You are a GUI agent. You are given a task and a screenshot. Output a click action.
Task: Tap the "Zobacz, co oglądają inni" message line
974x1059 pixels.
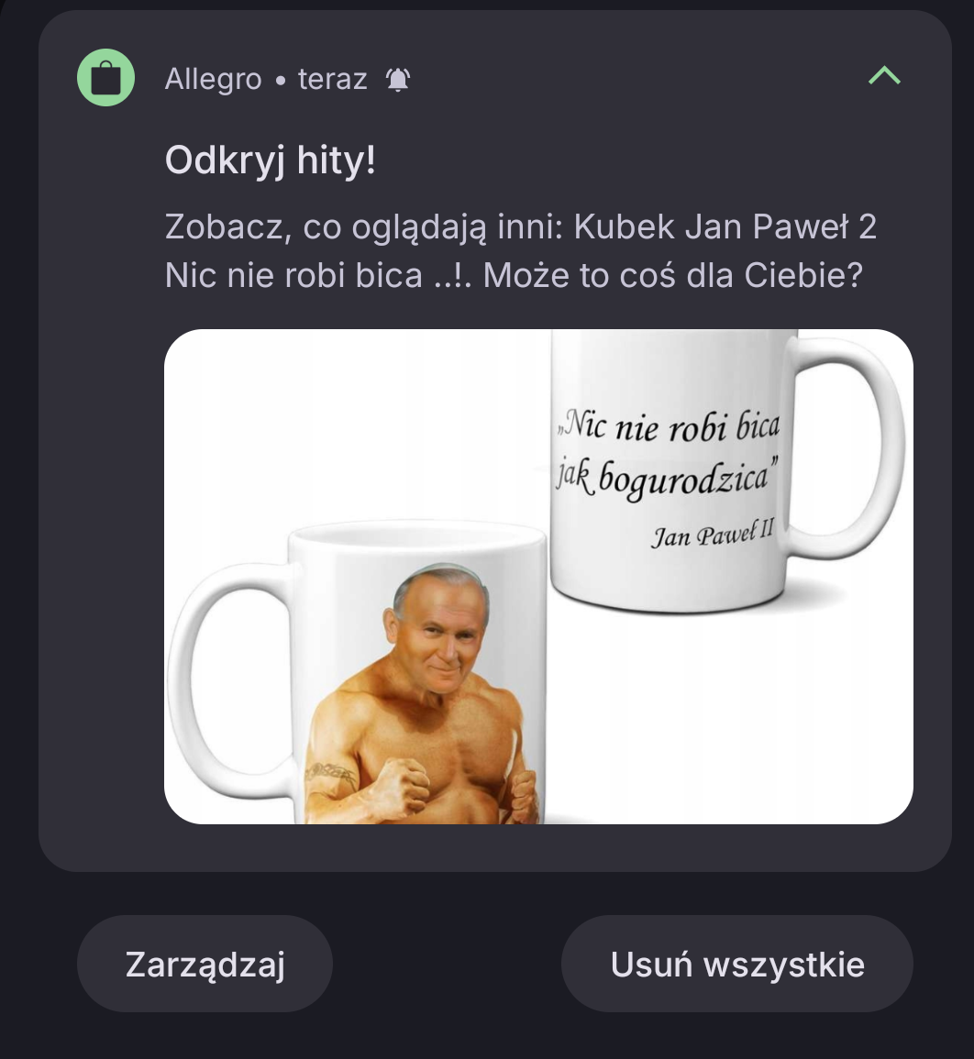pos(363,226)
